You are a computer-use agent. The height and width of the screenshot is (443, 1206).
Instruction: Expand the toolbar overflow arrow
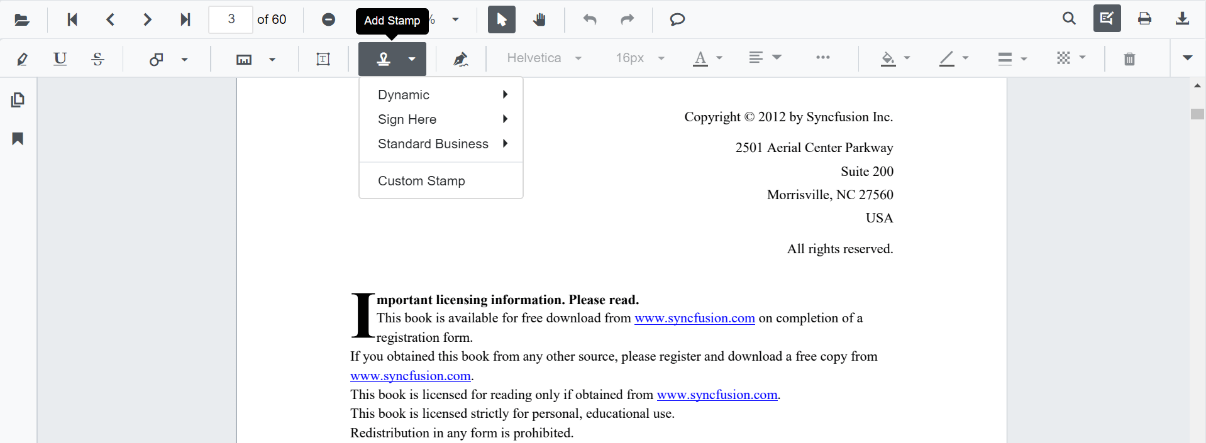pyautogui.click(x=1187, y=58)
